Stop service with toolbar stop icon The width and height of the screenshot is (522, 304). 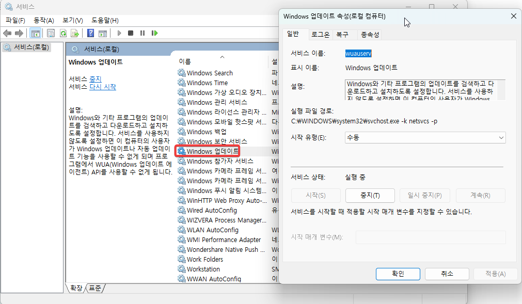coord(131,33)
